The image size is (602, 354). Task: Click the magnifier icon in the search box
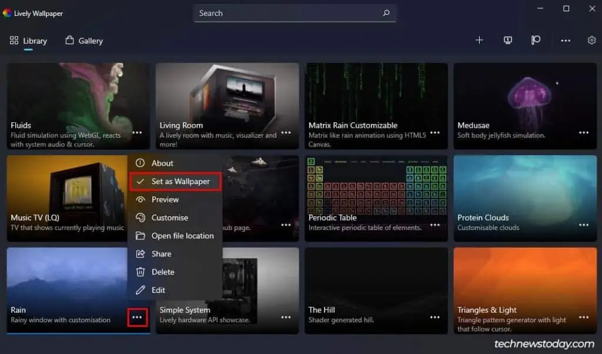pyautogui.click(x=386, y=13)
